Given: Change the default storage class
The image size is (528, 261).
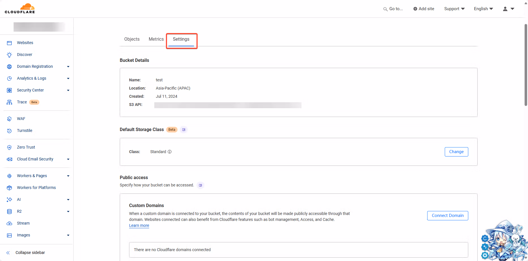Looking at the screenshot, I should click(x=456, y=152).
